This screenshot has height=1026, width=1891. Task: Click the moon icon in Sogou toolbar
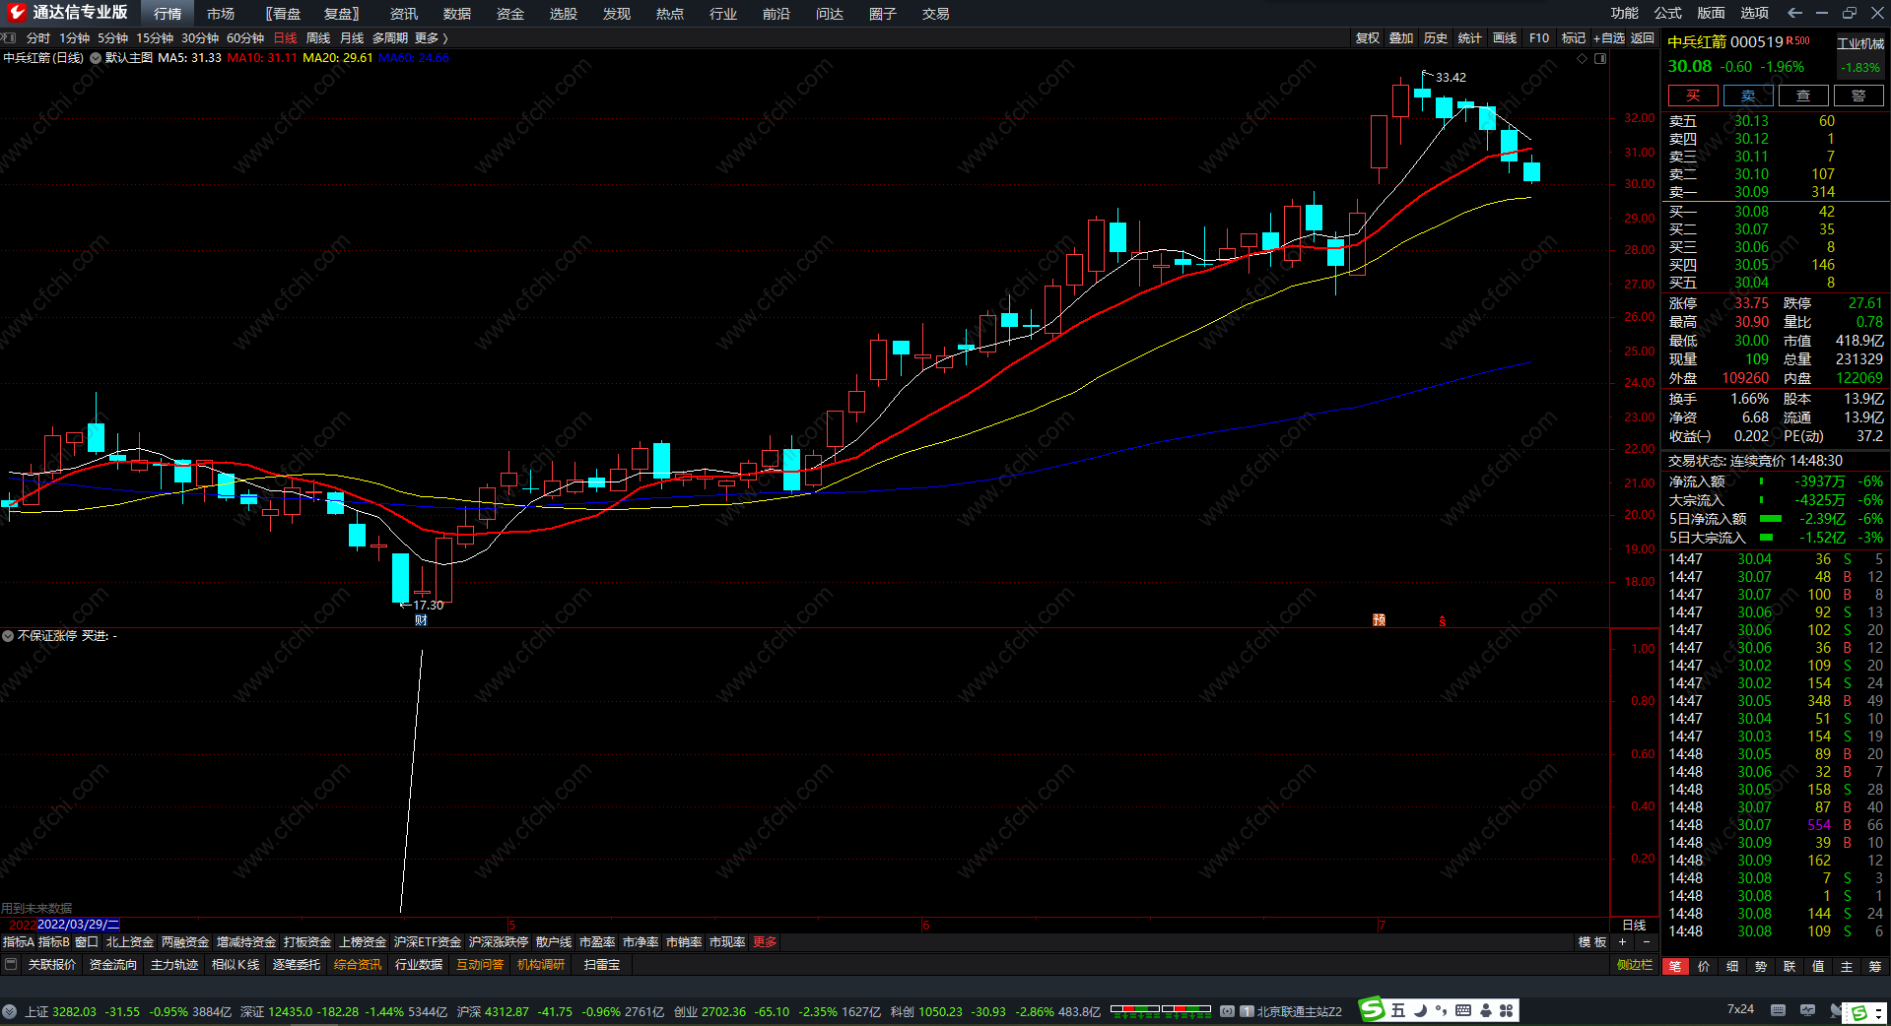[x=1420, y=1010]
